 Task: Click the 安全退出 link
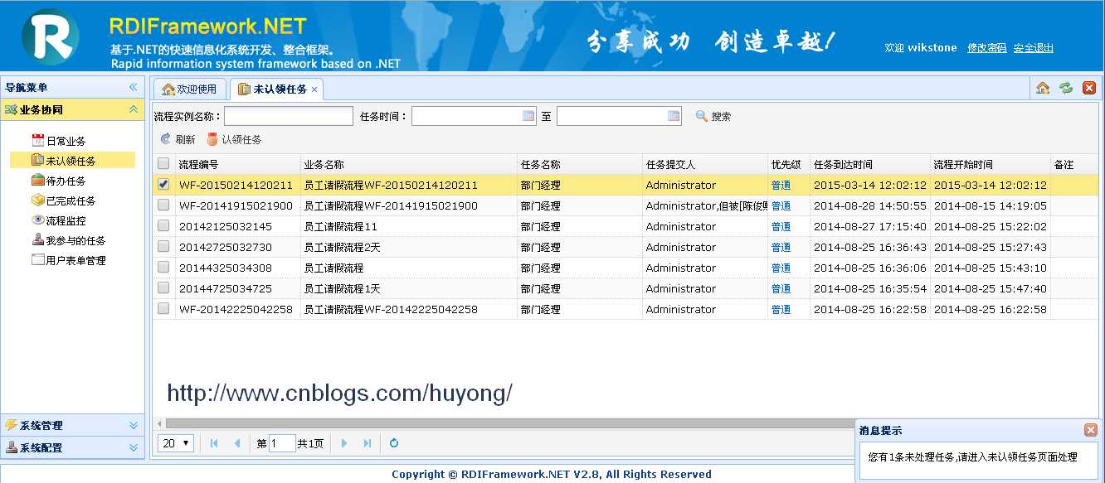tap(1033, 48)
